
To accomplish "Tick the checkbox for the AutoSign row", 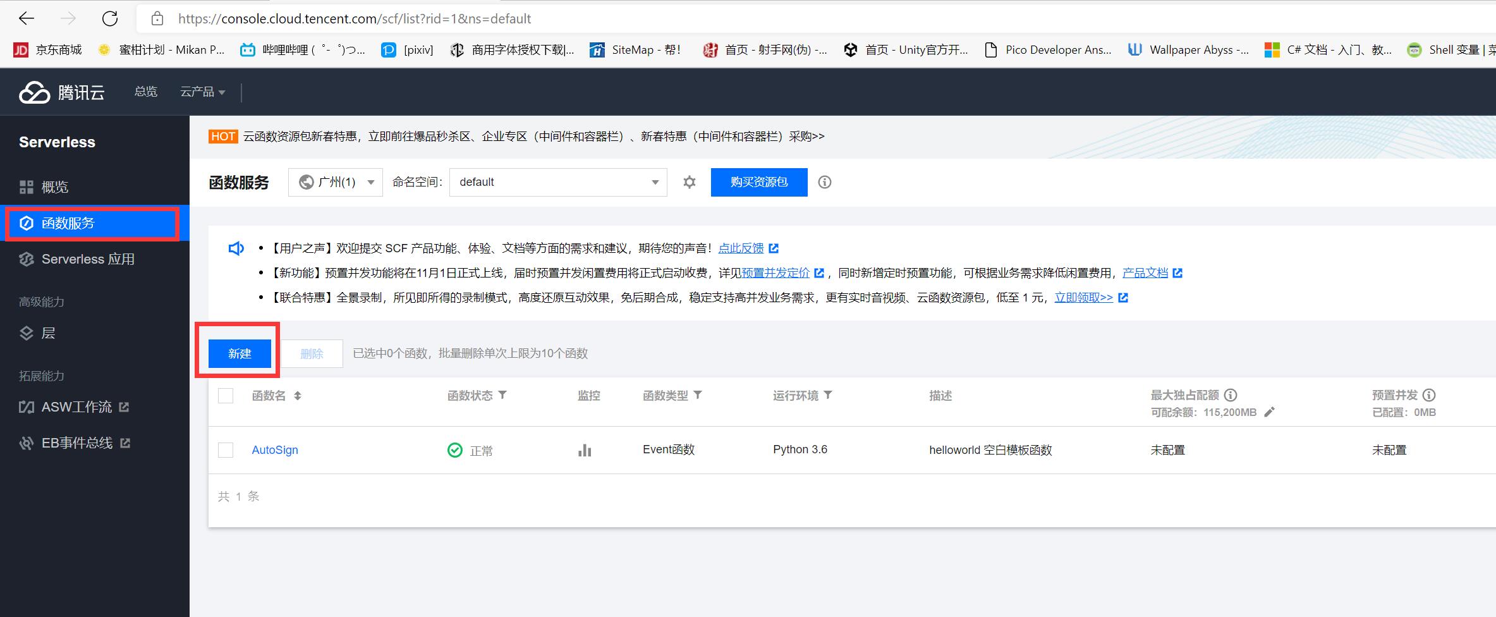I will click(226, 450).
